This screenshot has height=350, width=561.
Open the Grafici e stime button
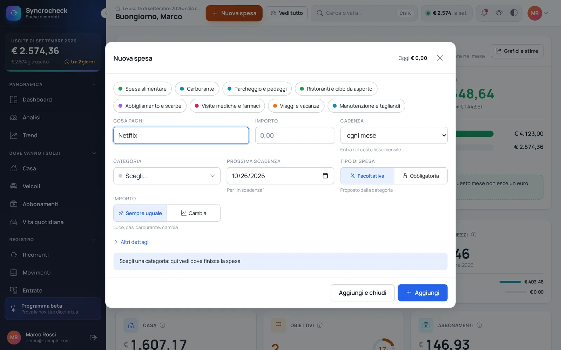(x=517, y=51)
